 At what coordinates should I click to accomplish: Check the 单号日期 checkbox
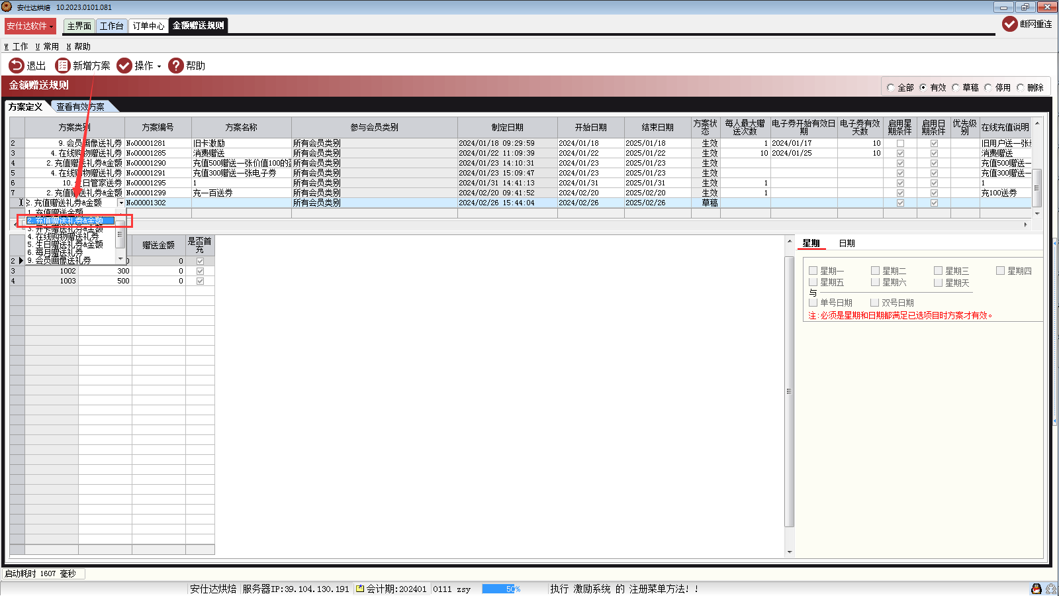[813, 303]
